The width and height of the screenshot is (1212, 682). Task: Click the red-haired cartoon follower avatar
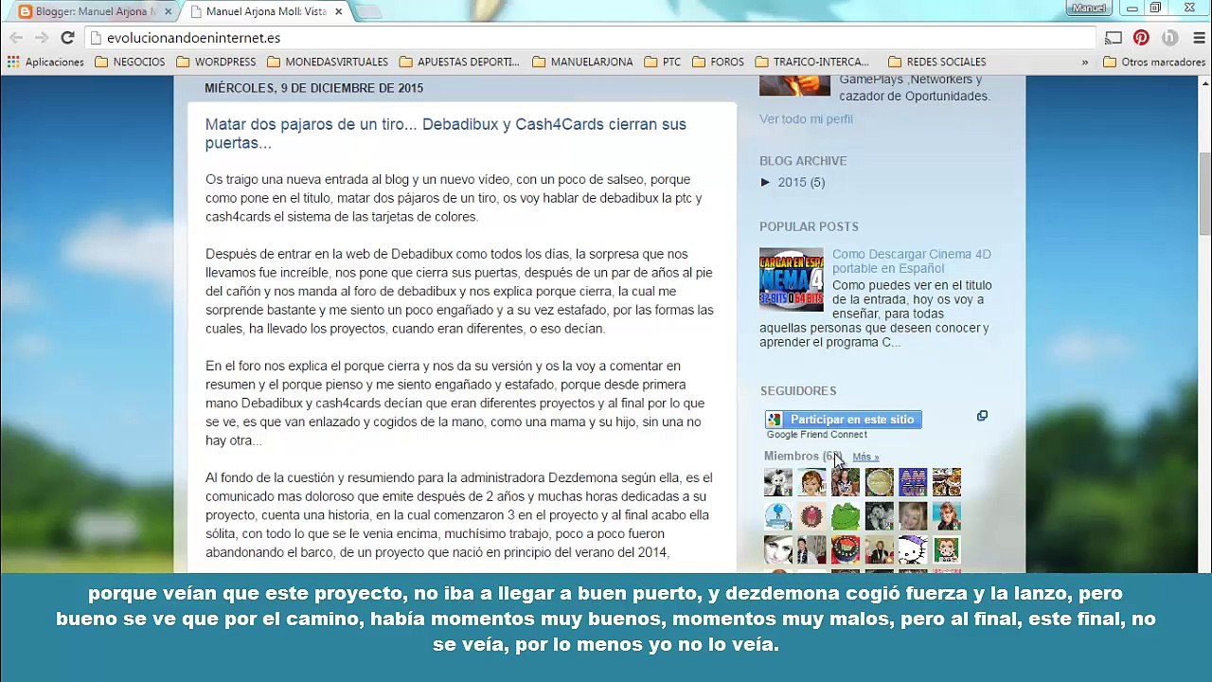(811, 482)
